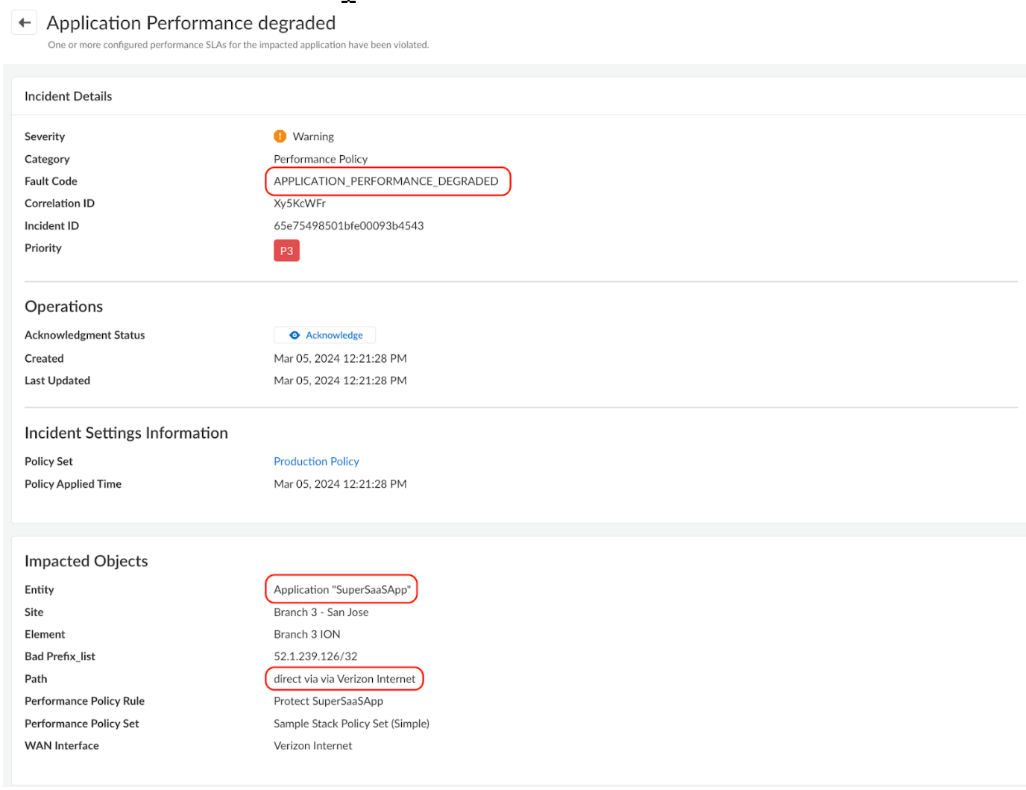This screenshot has height=790, width=1026.
Task: Click the Branch 3 ION element
Action: 306,634
